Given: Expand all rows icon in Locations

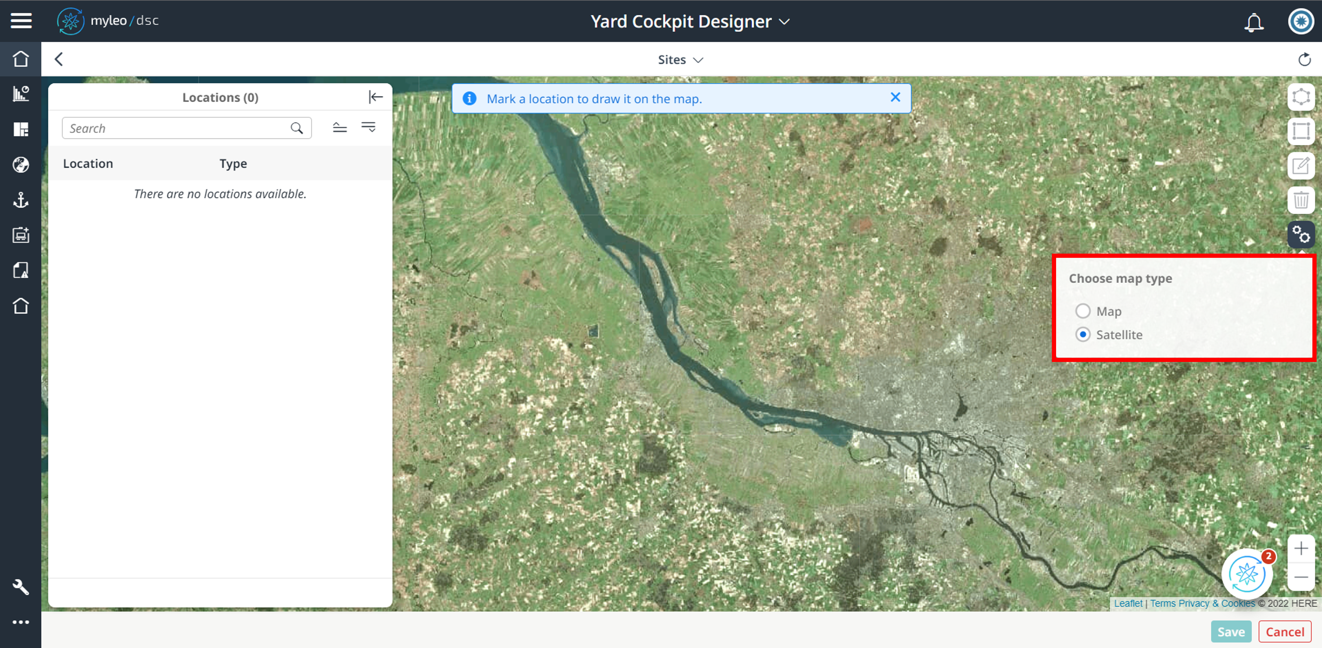Looking at the screenshot, I should tap(368, 127).
